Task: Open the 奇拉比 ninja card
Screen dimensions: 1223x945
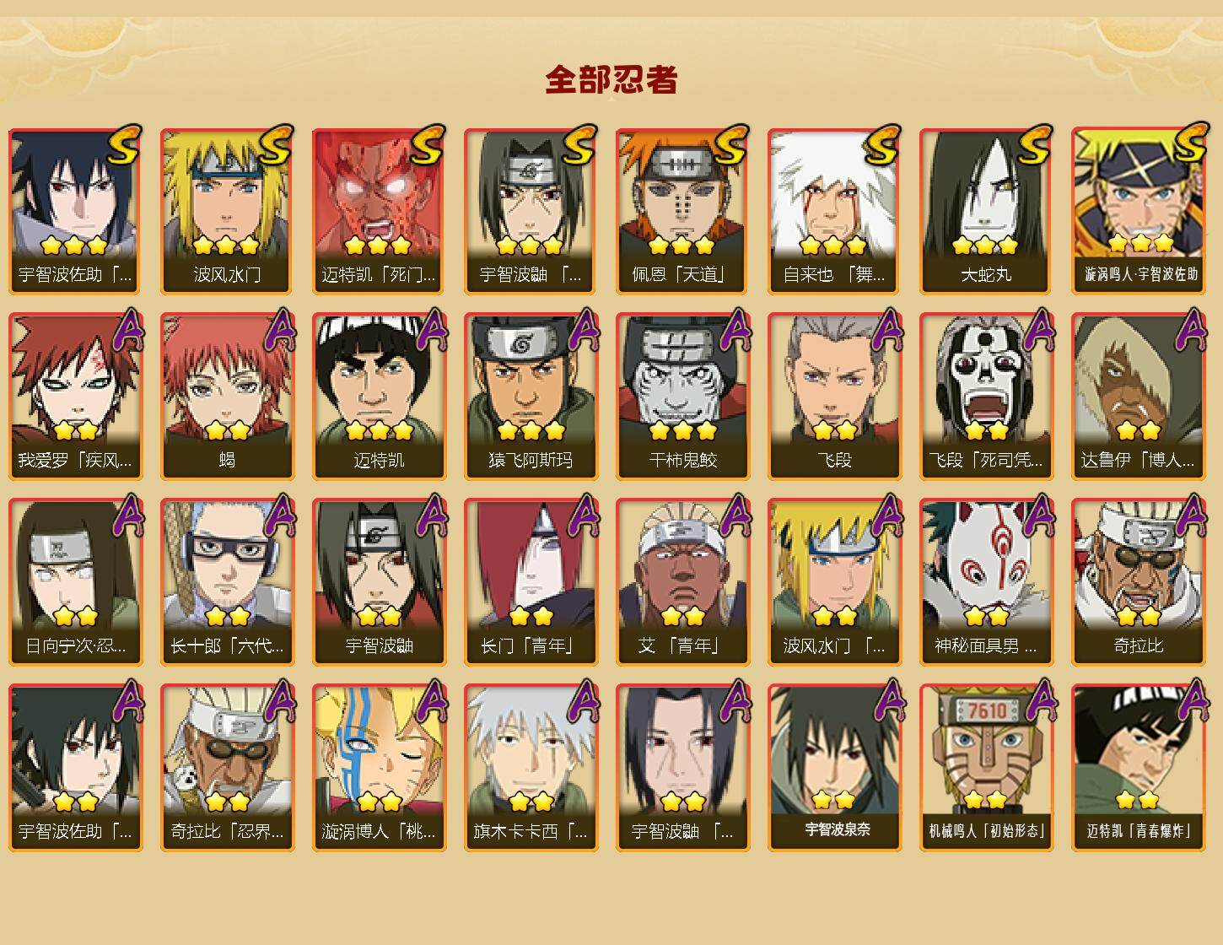Action: (x=1137, y=582)
